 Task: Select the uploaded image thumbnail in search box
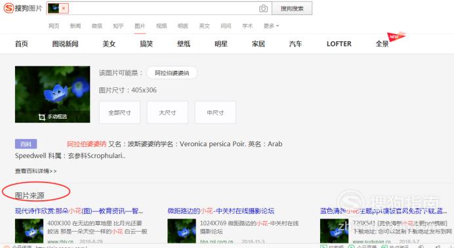click(54, 9)
